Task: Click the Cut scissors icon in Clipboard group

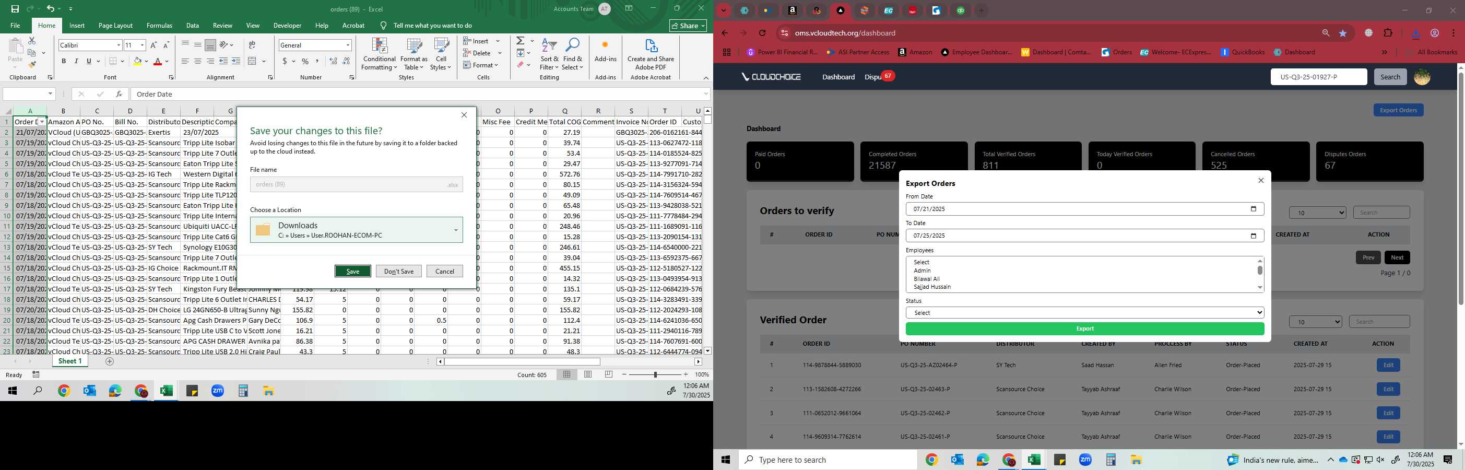Action: coord(32,40)
